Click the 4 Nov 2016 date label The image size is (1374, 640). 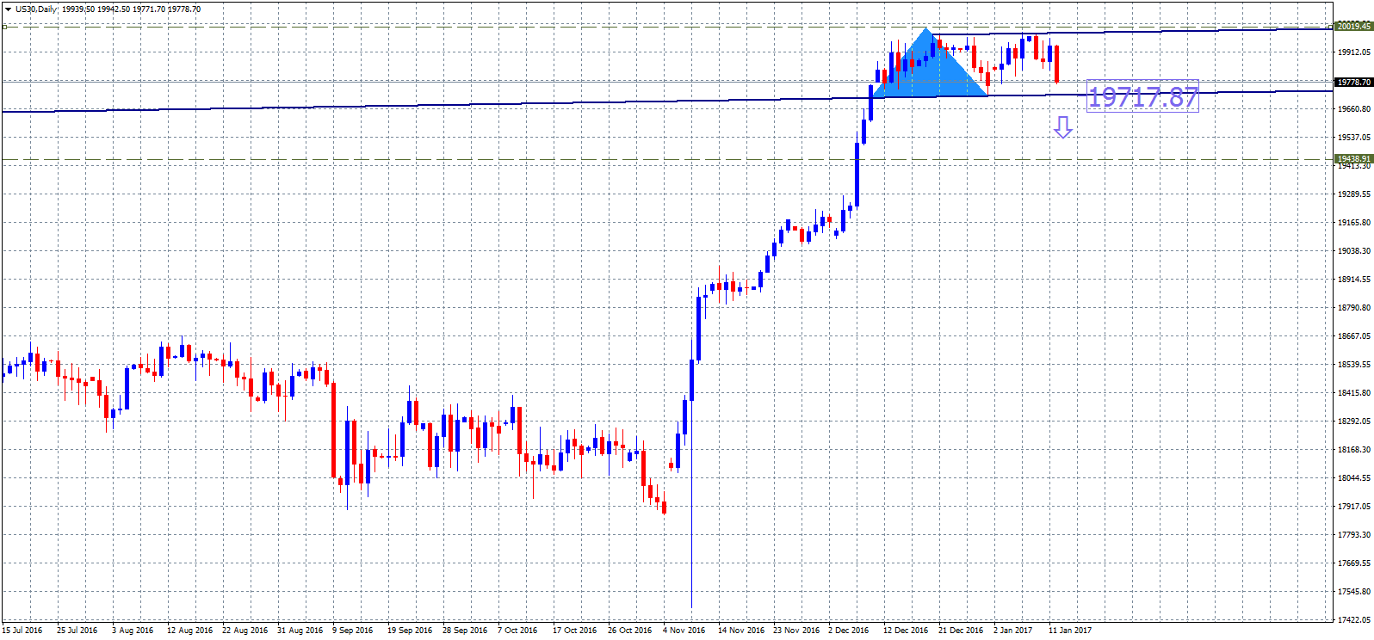coord(684,631)
